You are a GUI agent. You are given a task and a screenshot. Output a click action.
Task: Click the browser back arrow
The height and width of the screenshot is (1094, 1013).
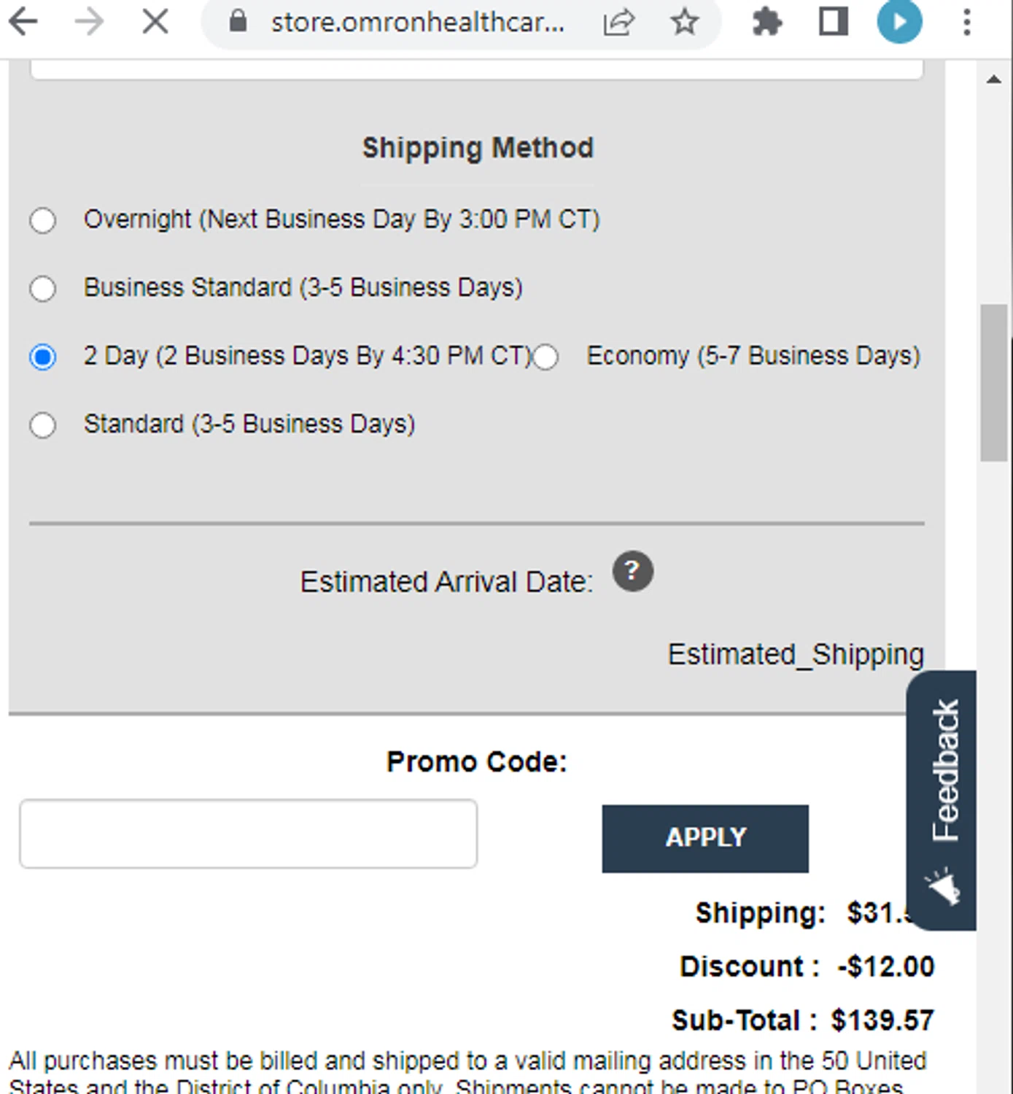23,22
